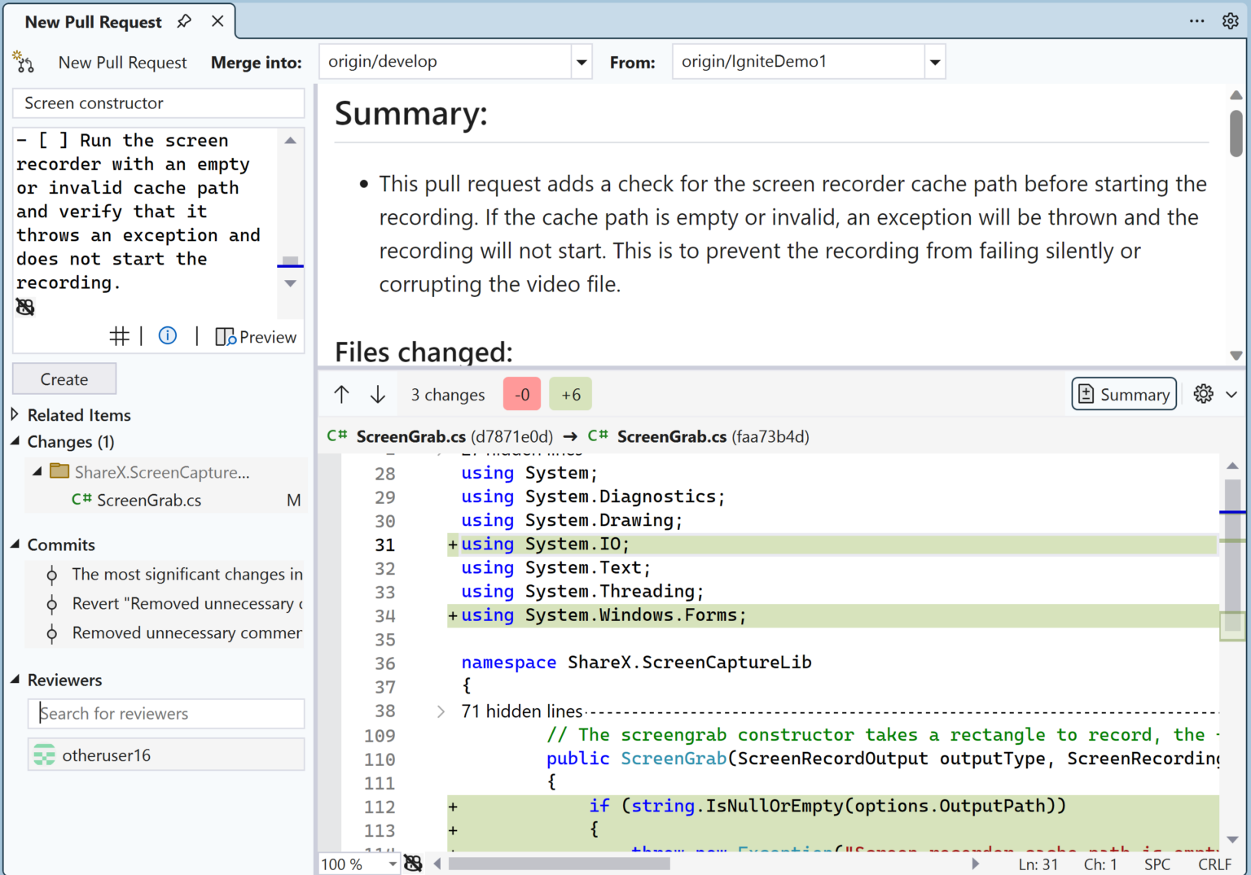This screenshot has height=875, width=1251.
Task: Open the diff view settings gear
Action: pyautogui.click(x=1204, y=394)
